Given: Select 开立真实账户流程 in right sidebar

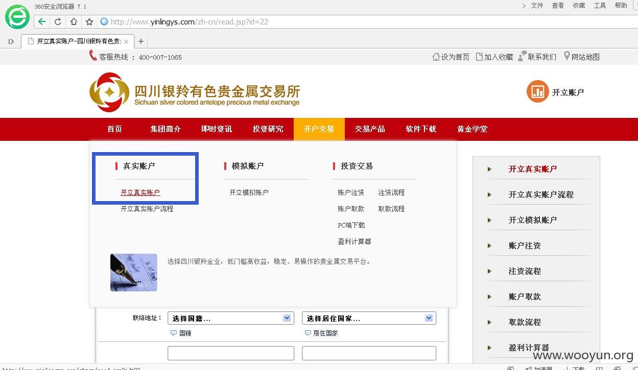Looking at the screenshot, I should pyautogui.click(x=541, y=194).
